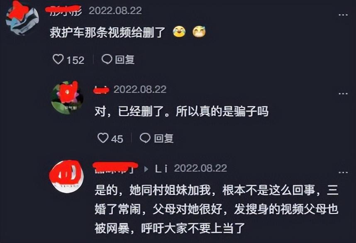Click the crying-laughing emoji in the first comment
The height and width of the screenshot is (243, 356).
point(179,32)
